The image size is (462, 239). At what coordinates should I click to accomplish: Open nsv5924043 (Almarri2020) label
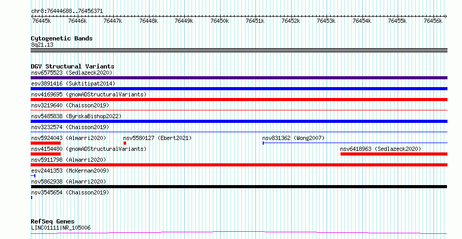[x=69, y=138]
